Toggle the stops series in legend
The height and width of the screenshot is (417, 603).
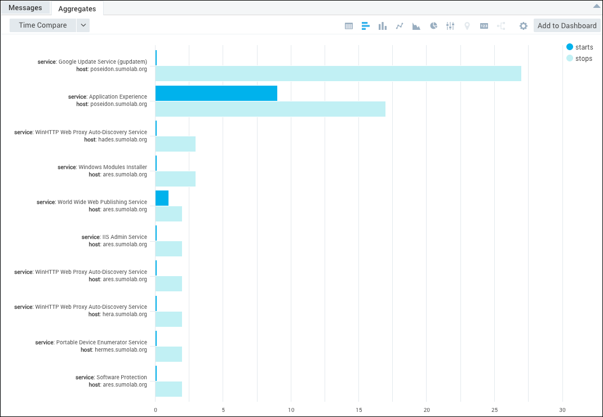579,59
